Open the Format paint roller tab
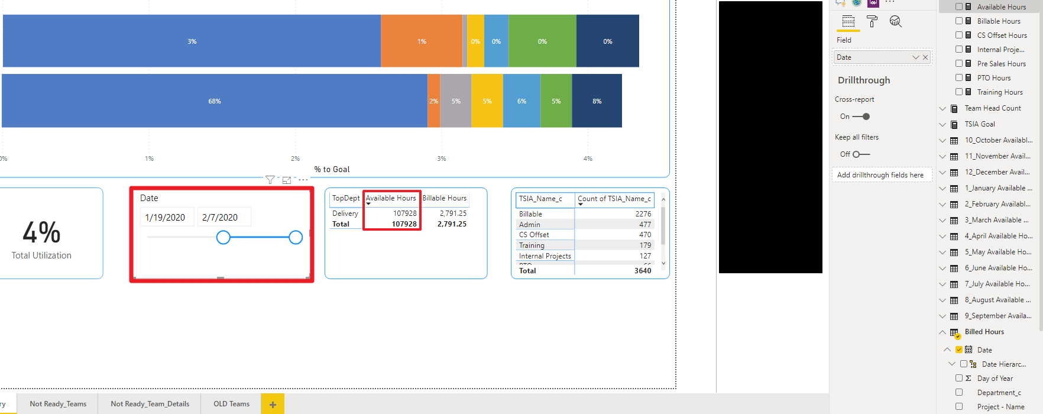This screenshot has height=414, width=1043. click(872, 21)
